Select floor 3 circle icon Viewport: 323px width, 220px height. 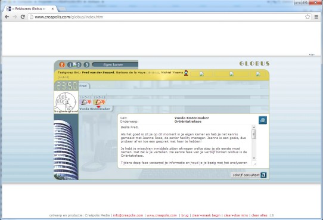(86, 65)
